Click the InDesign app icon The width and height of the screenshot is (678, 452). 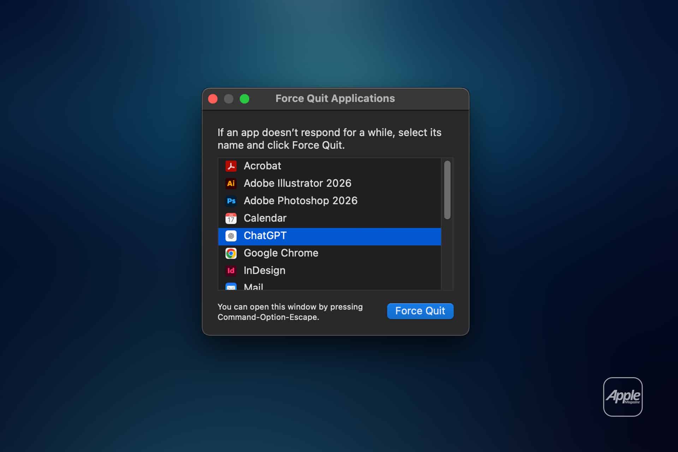coord(231,270)
